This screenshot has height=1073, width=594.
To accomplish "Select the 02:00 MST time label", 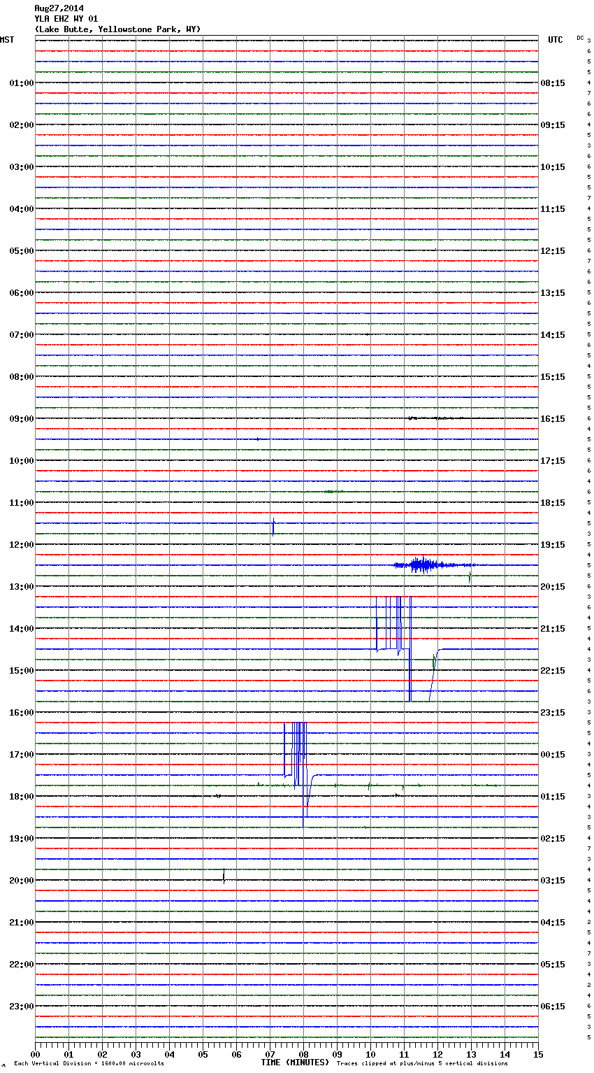I will pyautogui.click(x=22, y=125).
